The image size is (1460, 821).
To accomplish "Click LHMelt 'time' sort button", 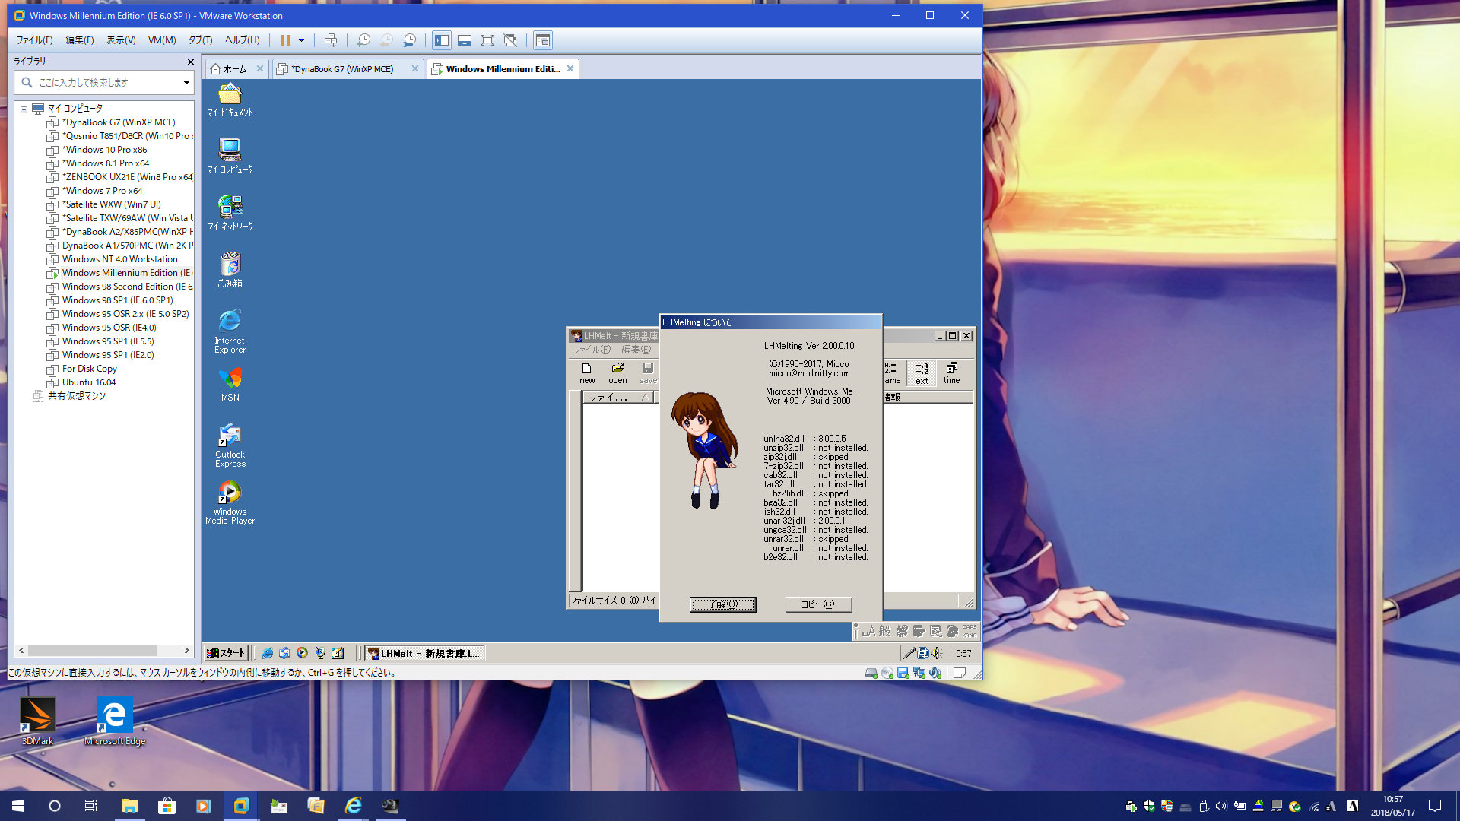I will [x=952, y=372].
